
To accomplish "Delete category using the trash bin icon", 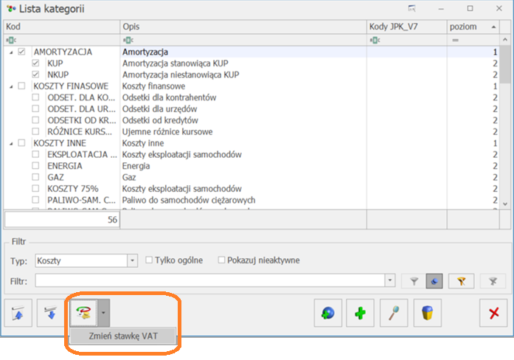I will pos(428,313).
